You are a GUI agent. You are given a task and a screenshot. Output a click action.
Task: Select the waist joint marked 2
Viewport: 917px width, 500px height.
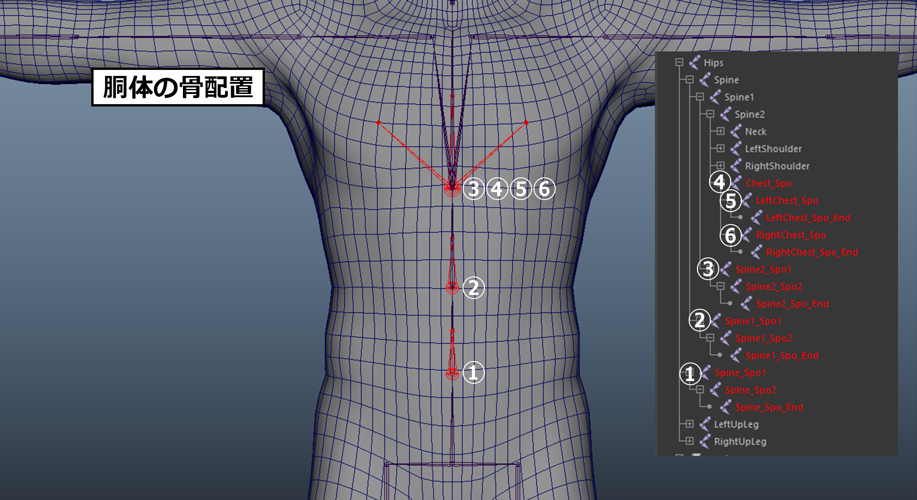452,287
